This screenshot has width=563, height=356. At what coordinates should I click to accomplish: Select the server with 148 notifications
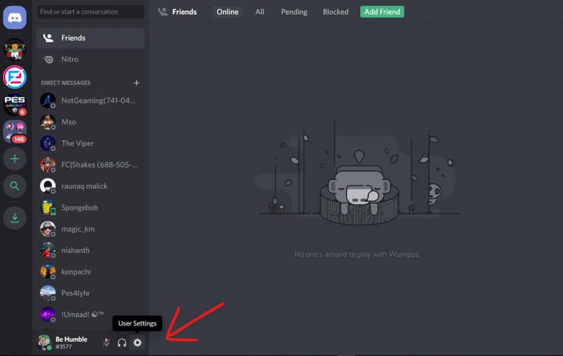(15, 131)
